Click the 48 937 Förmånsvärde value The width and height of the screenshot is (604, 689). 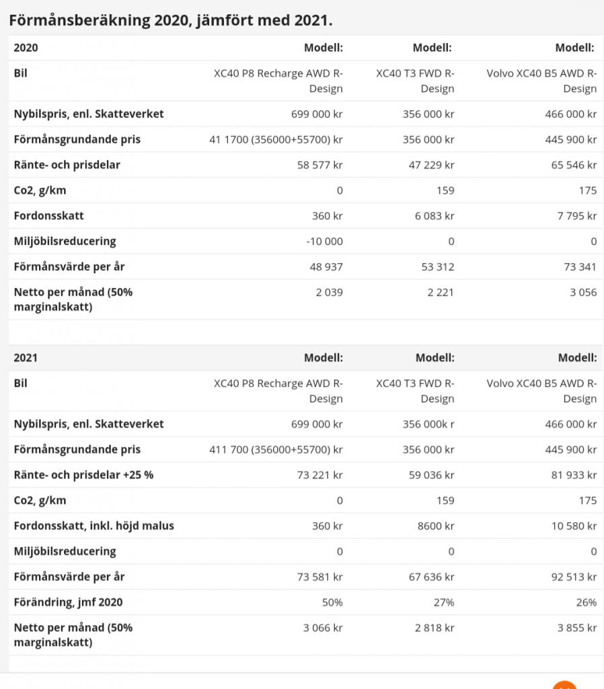coord(326,266)
